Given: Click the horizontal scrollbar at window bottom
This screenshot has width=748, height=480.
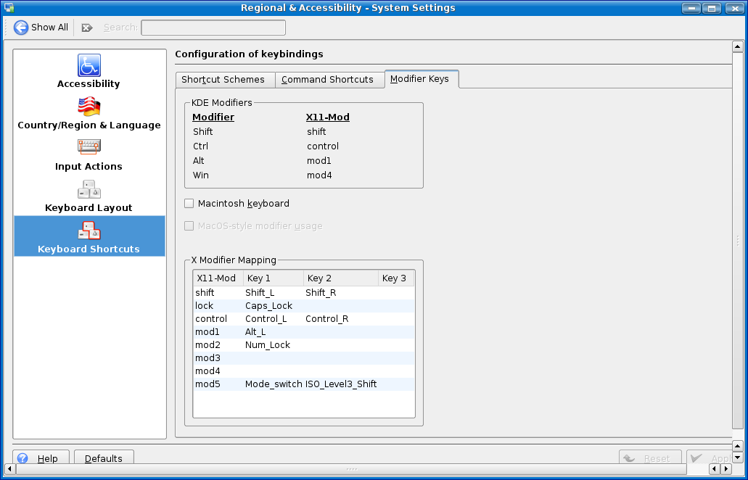Looking at the screenshot, I should [352, 470].
